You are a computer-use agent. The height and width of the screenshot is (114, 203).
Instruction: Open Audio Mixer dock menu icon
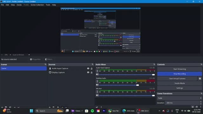click(154, 64)
